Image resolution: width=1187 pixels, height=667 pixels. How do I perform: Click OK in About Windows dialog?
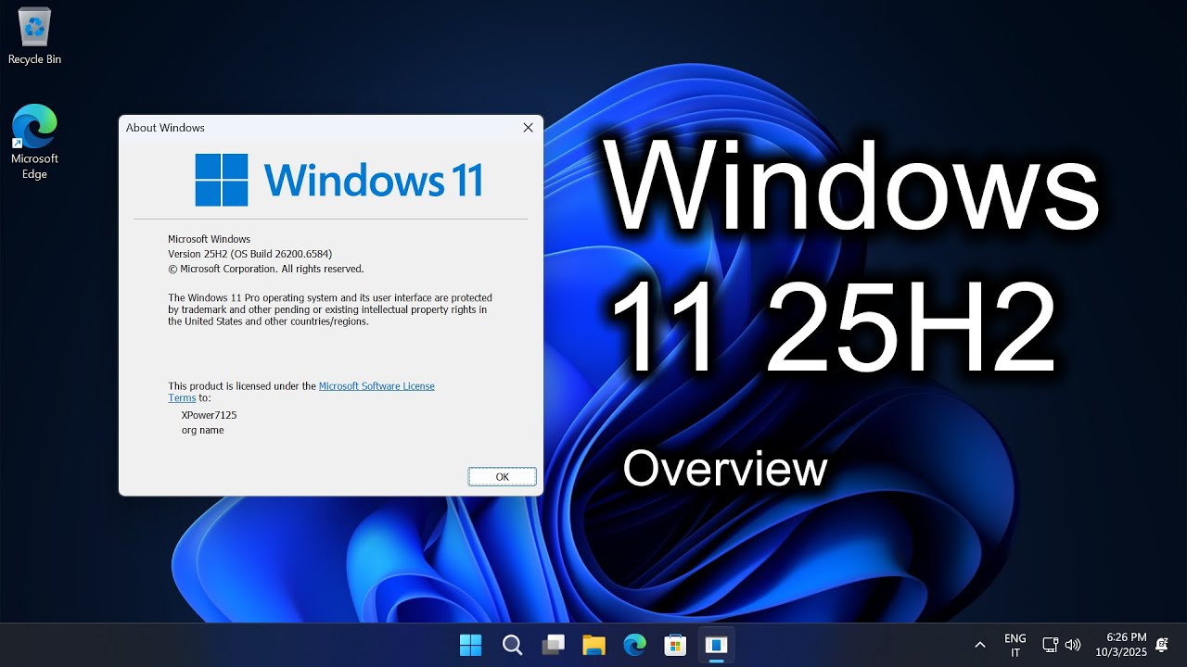[x=502, y=477]
